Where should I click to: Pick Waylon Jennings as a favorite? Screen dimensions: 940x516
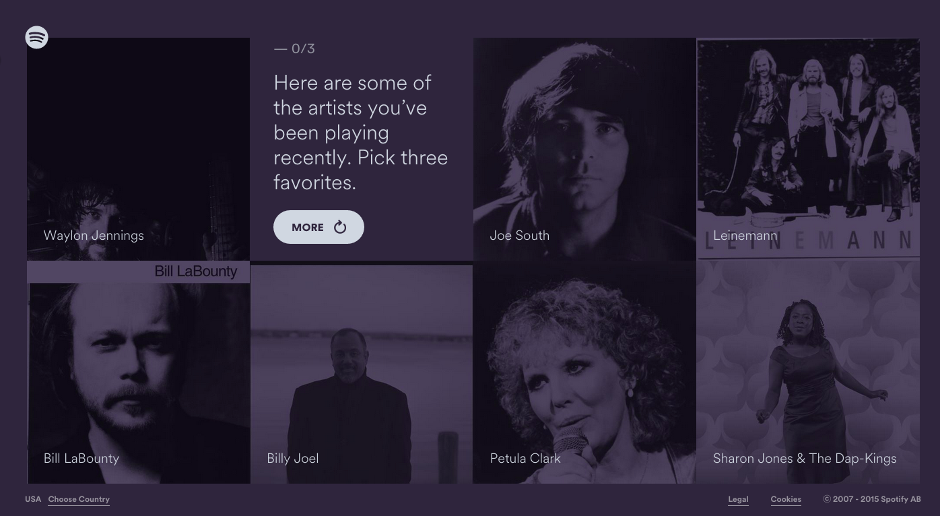[x=138, y=150]
